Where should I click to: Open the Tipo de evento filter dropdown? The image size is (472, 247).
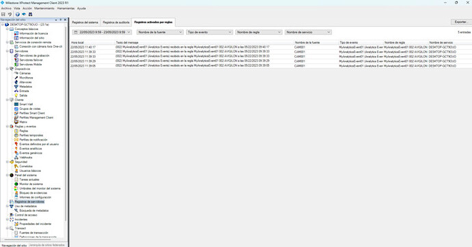(209, 32)
